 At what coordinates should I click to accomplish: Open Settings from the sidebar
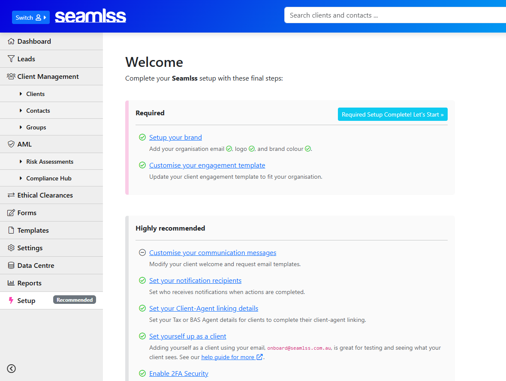pyautogui.click(x=51, y=248)
